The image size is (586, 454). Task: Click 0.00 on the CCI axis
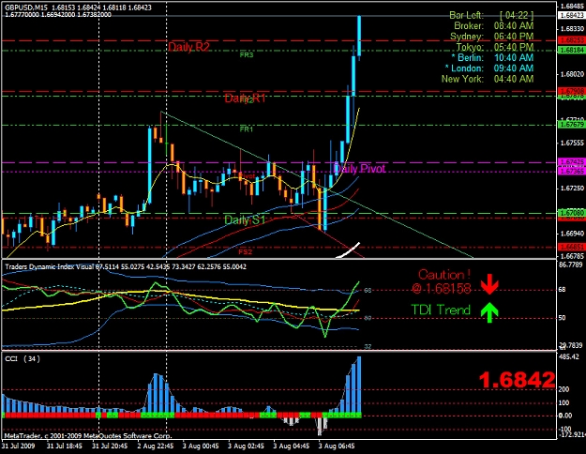(565, 416)
